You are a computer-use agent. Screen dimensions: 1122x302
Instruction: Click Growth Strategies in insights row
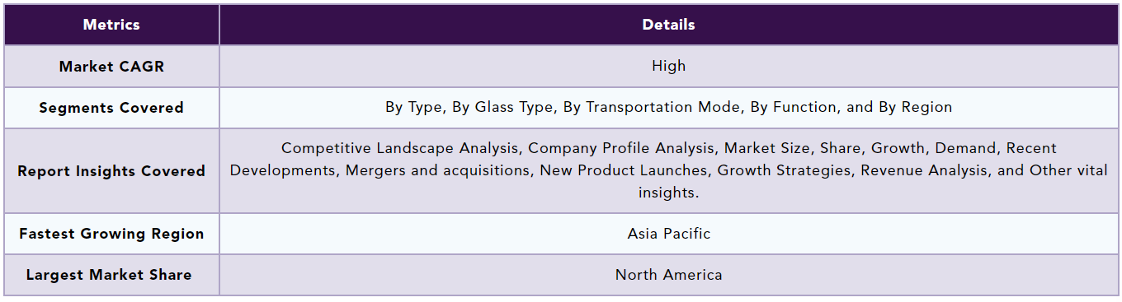click(x=785, y=171)
